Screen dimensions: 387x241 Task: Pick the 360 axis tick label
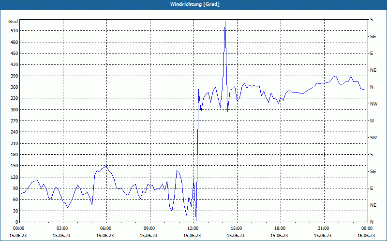tap(15, 87)
